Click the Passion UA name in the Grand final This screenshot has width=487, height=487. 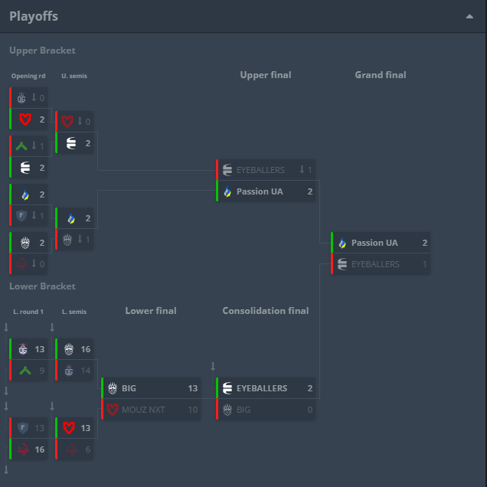click(374, 243)
